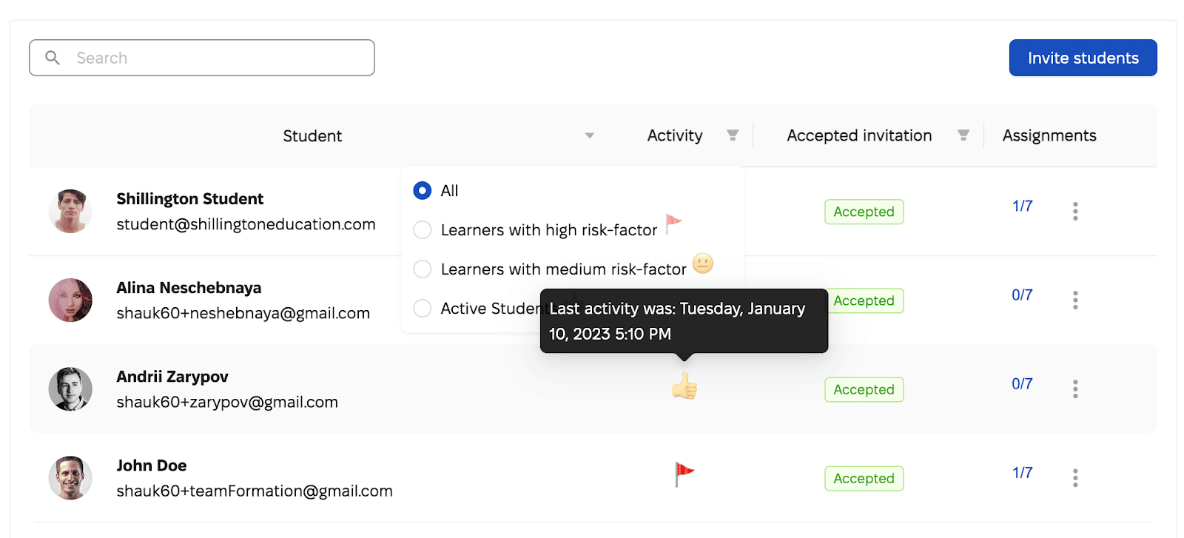Open the actions kebab menu for Alina Neschebnaya
1184x538 pixels.
[1074, 300]
